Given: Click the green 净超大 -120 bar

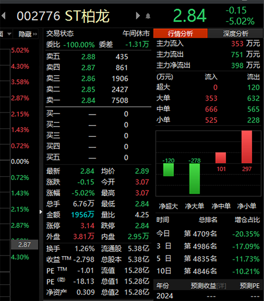Looking at the screenshot, I should point(168,170).
